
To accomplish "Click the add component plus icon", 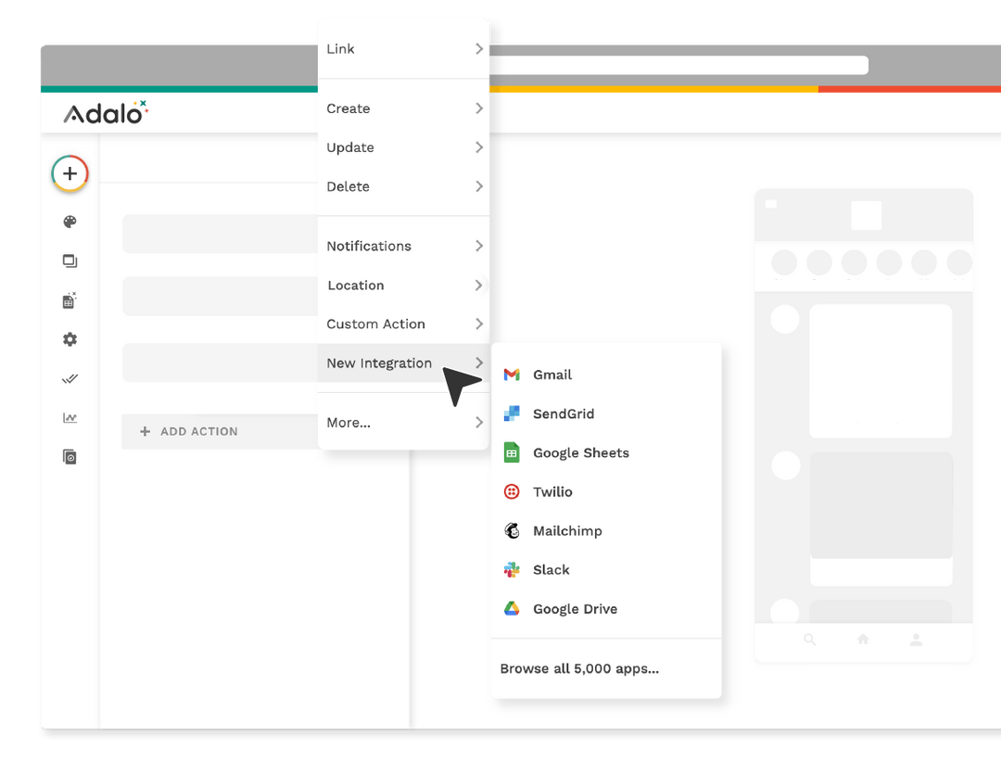I will (70, 173).
